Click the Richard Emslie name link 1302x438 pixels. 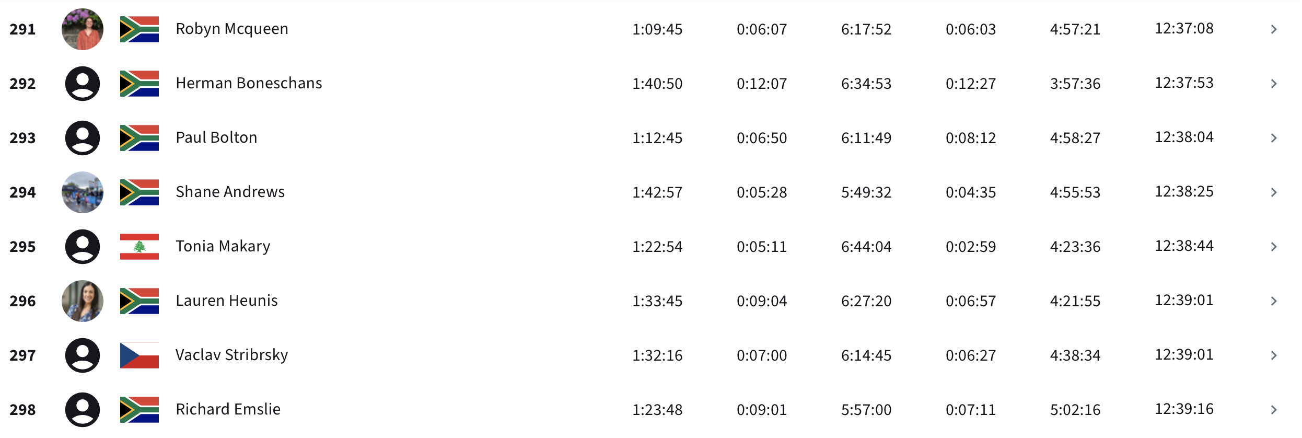(228, 409)
